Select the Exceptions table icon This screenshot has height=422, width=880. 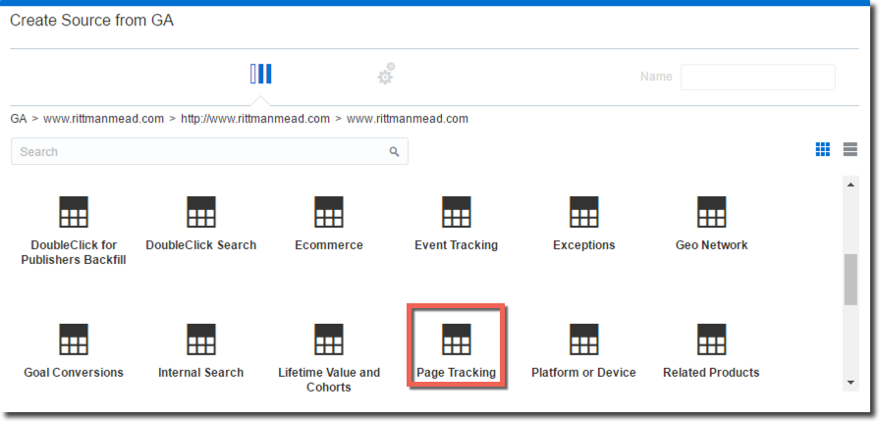(x=583, y=212)
